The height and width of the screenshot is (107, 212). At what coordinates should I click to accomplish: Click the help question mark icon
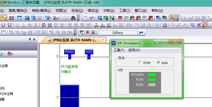coord(65,18)
